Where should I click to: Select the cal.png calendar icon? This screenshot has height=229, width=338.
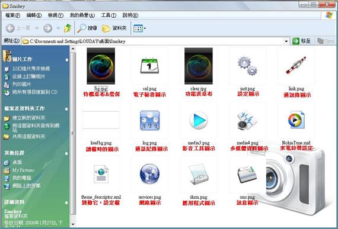[149, 66]
